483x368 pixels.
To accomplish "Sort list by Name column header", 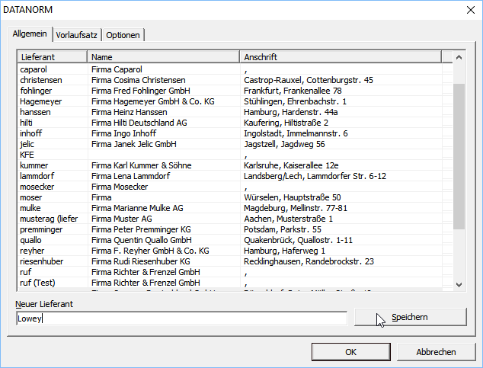I will tap(164, 57).
